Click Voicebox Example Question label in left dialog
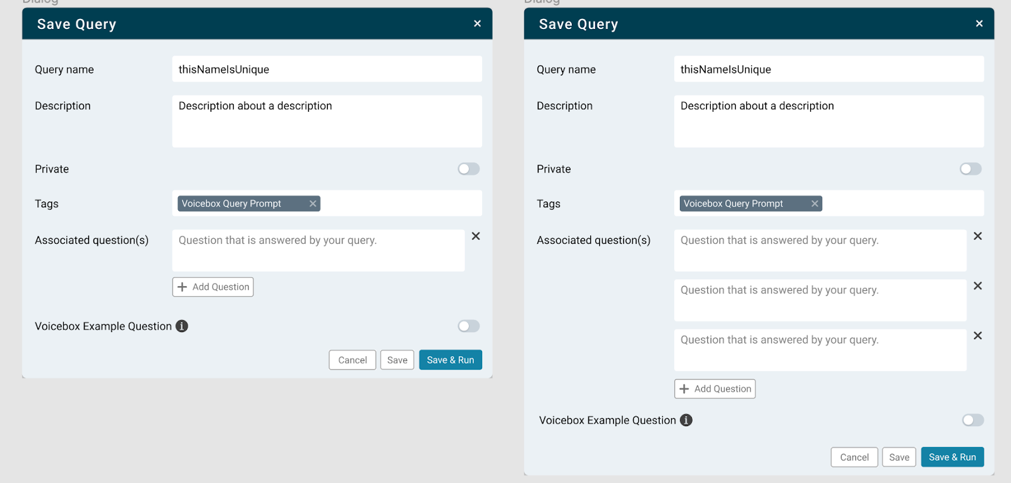1011x483 pixels. pyautogui.click(x=103, y=326)
